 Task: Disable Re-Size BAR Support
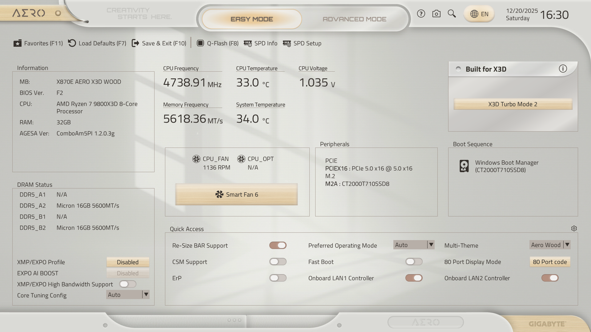coord(278,245)
